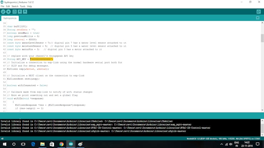The image size is (264, 148).
Task: Open File Explorer from taskbar
Action: 42,144
